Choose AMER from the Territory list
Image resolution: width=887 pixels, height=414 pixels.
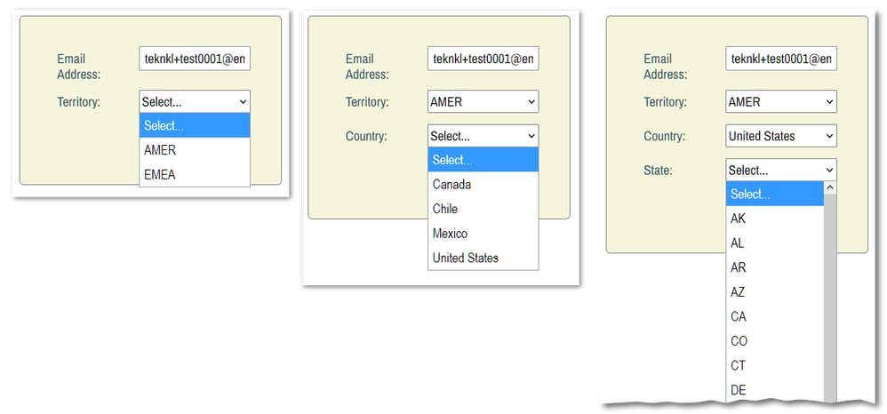(195, 150)
